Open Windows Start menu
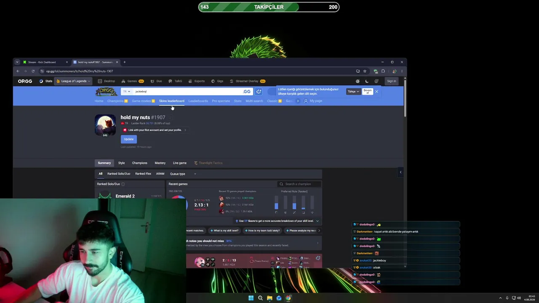The image size is (539, 303). tap(251, 298)
